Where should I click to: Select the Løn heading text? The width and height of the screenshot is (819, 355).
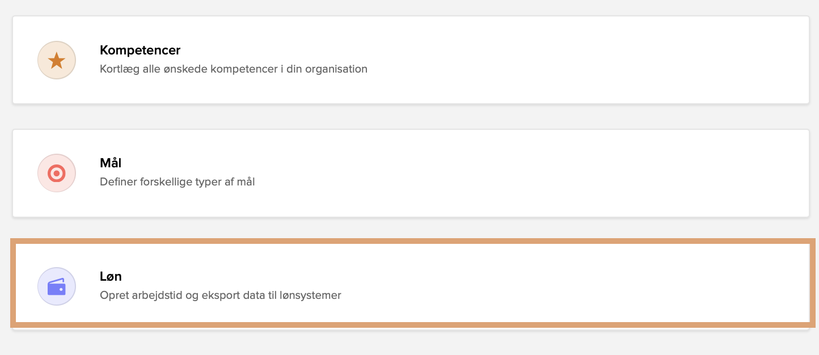pos(111,277)
